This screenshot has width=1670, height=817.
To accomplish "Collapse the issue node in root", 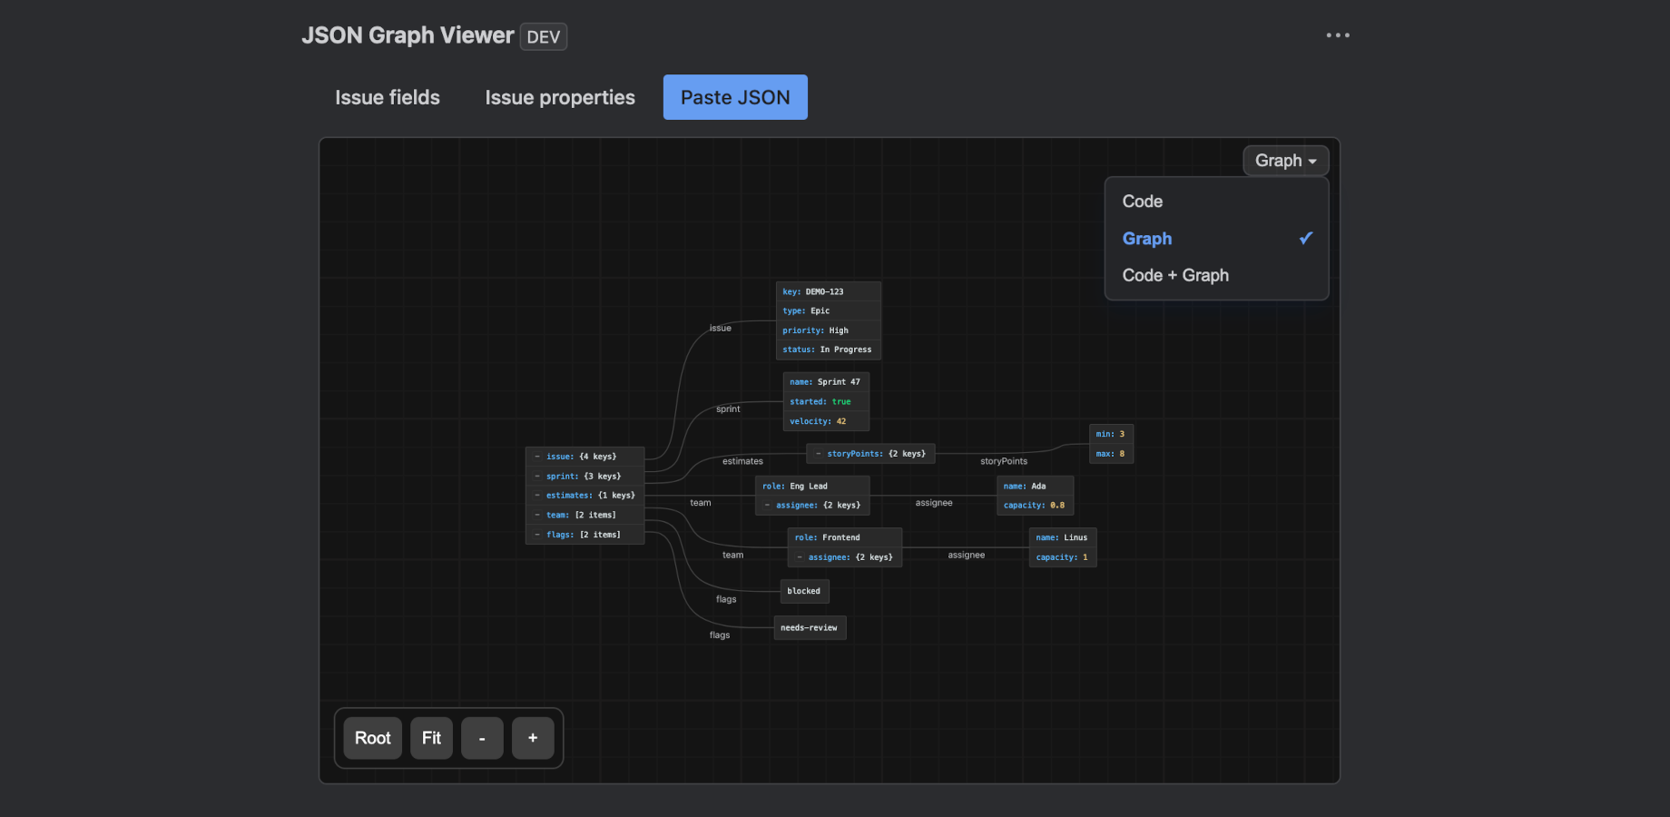I will click(537, 457).
